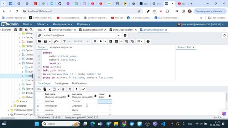This screenshot has width=228, height=128.
Task: Click the results vertical scrollbar
Action: pyautogui.click(x=227, y=97)
